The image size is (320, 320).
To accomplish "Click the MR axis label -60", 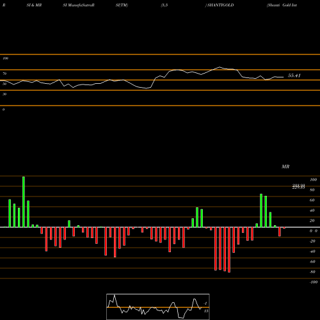I will click(x=312, y=262).
